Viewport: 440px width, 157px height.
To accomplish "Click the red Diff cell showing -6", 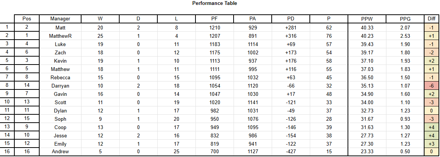I will [432, 86].
